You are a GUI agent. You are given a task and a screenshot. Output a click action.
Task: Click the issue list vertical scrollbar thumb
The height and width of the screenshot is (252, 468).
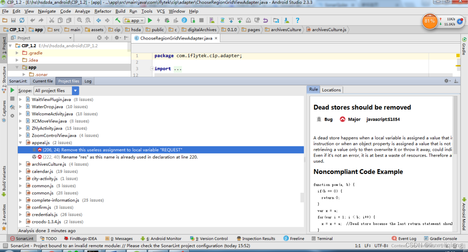point(302,198)
